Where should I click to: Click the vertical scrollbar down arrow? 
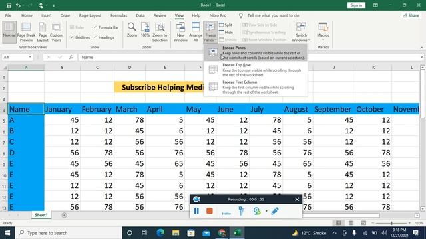[x=423, y=209]
